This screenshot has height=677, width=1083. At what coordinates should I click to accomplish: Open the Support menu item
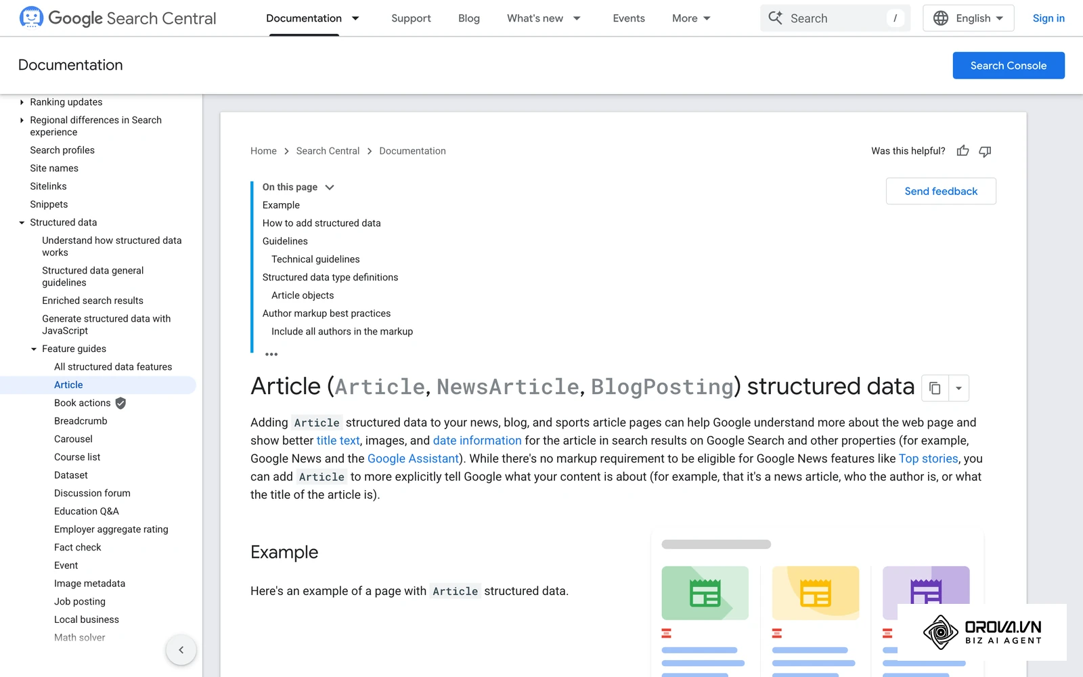411,18
